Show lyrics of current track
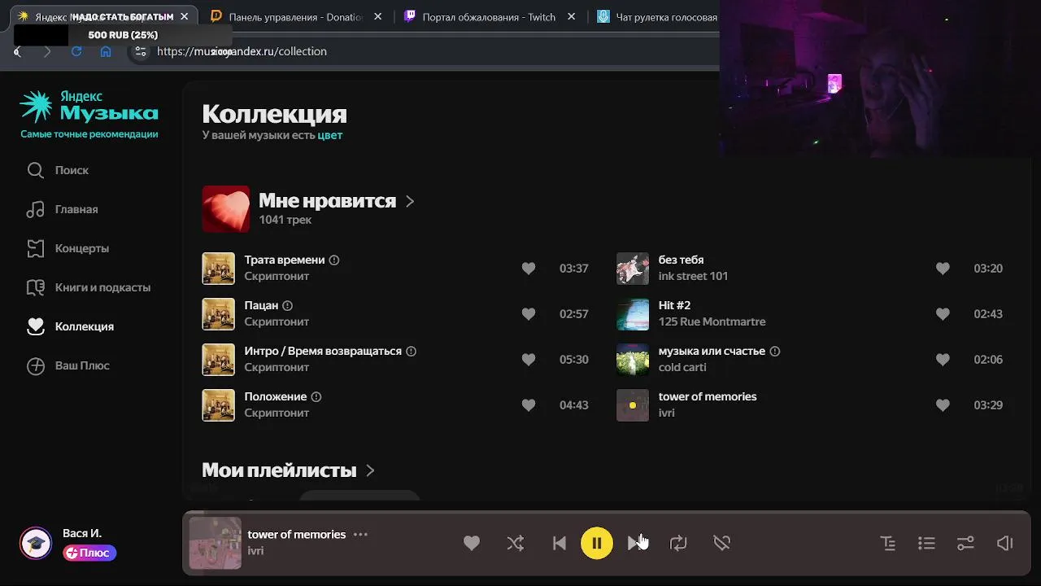The image size is (1041, 586). pyautogui.click(x=888, y=543)
